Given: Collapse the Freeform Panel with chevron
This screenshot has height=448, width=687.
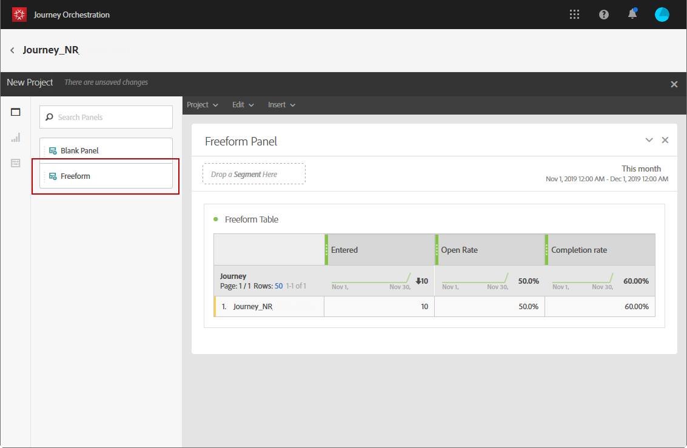Looking at the screenshot, I should click(649, 140).
